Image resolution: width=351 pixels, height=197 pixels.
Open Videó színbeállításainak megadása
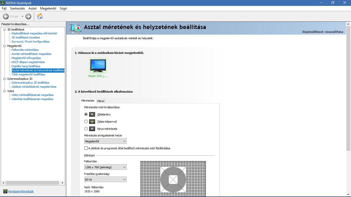pos(33,95)
